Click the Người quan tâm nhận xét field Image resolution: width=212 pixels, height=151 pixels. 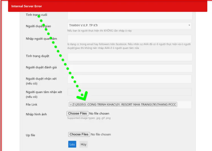[x=129, y=92]
